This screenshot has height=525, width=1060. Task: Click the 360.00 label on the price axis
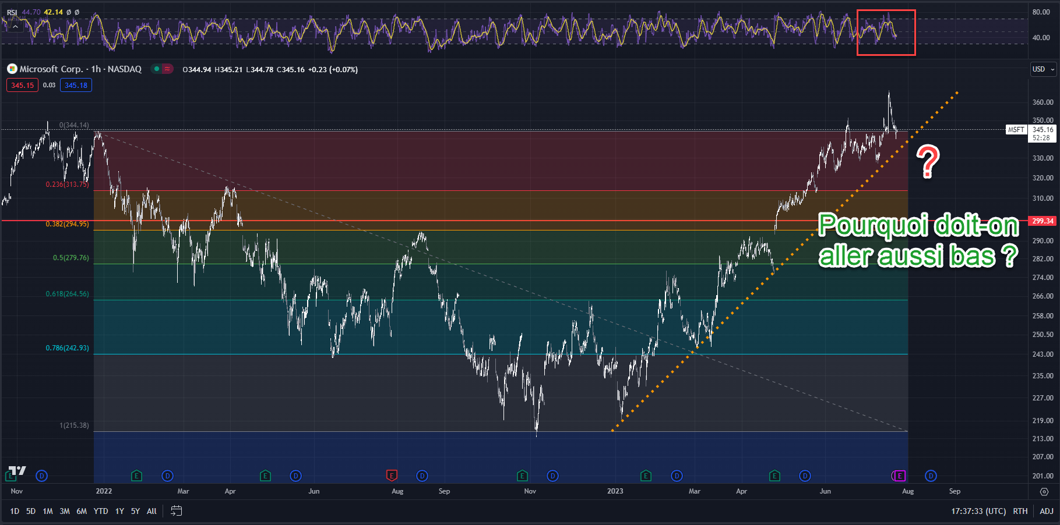1043,102
